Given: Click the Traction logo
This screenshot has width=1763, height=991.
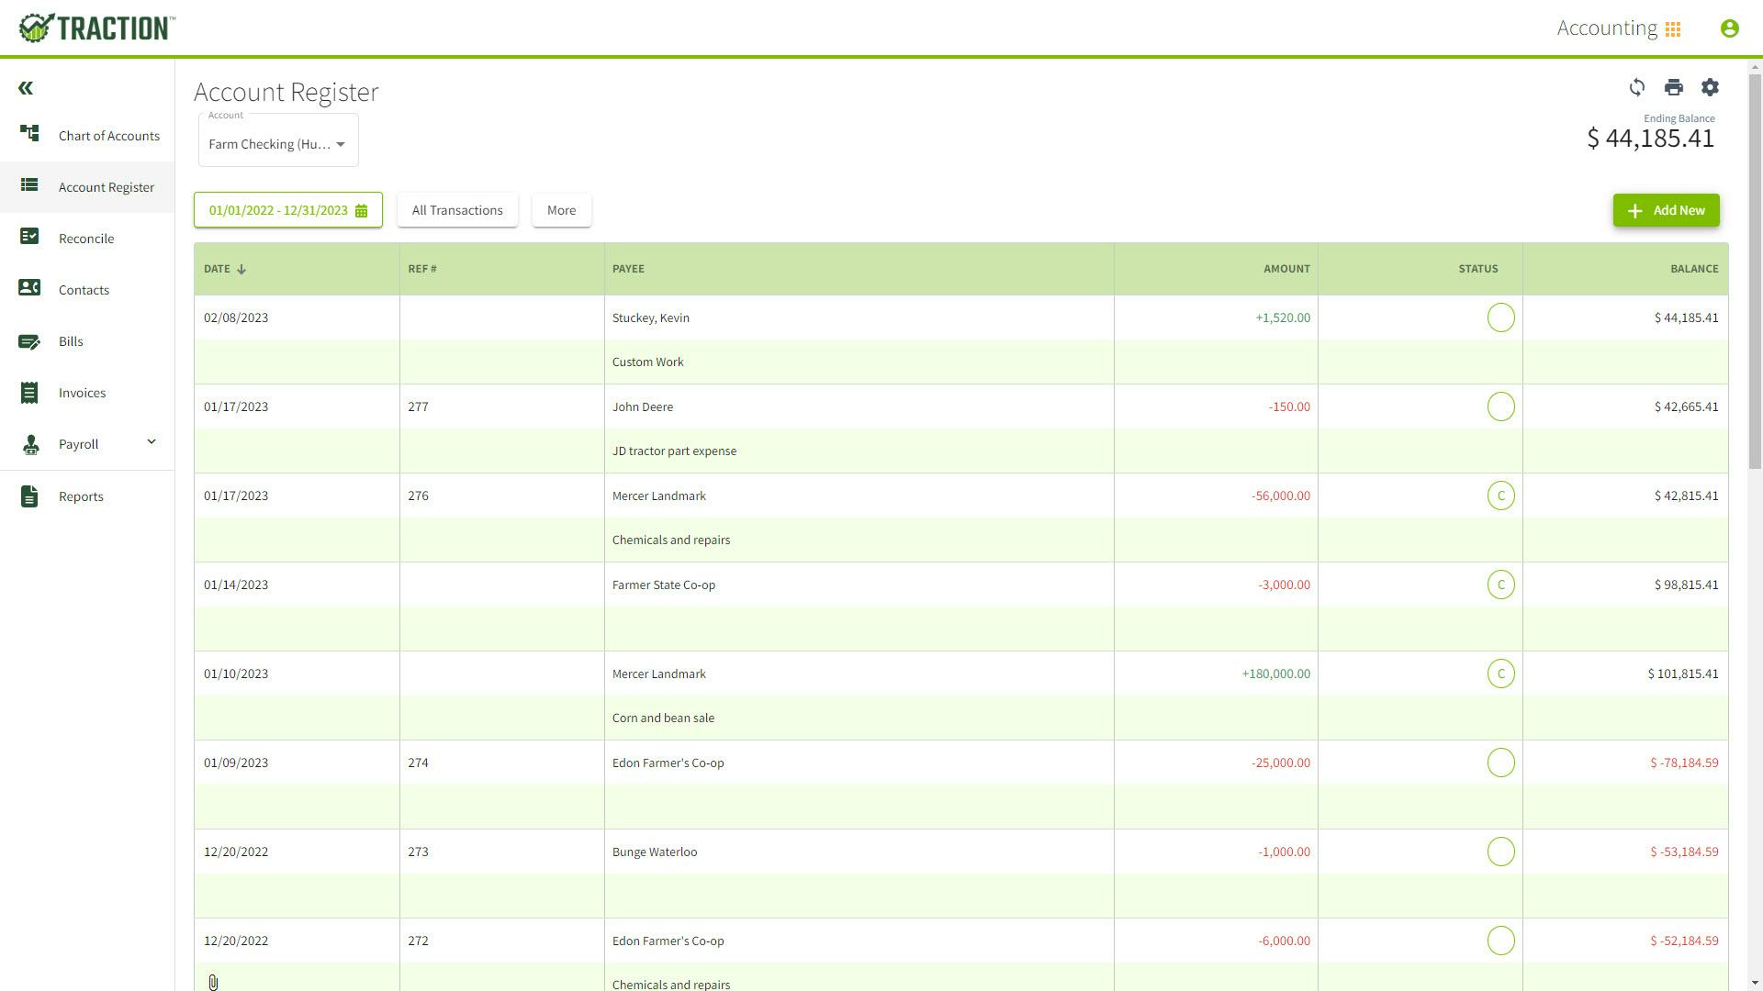Looking at the screenshot, I should coord(96,28).
